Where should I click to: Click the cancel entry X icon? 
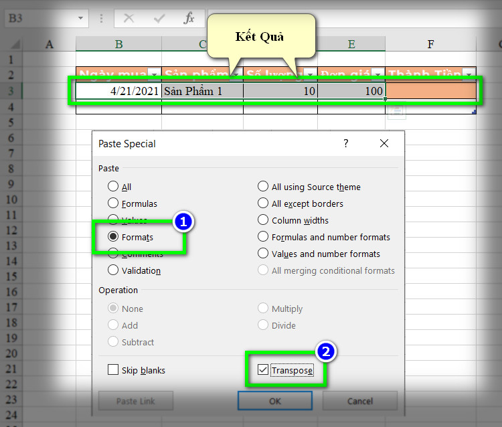tap(129, 18)
